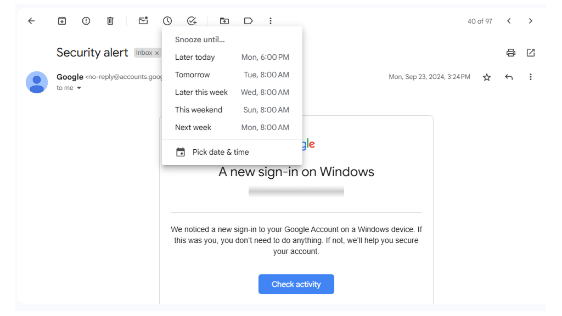Add this email to Tasks
The width and height of the screenshot is (562, 316).
(x=192, y=21)
